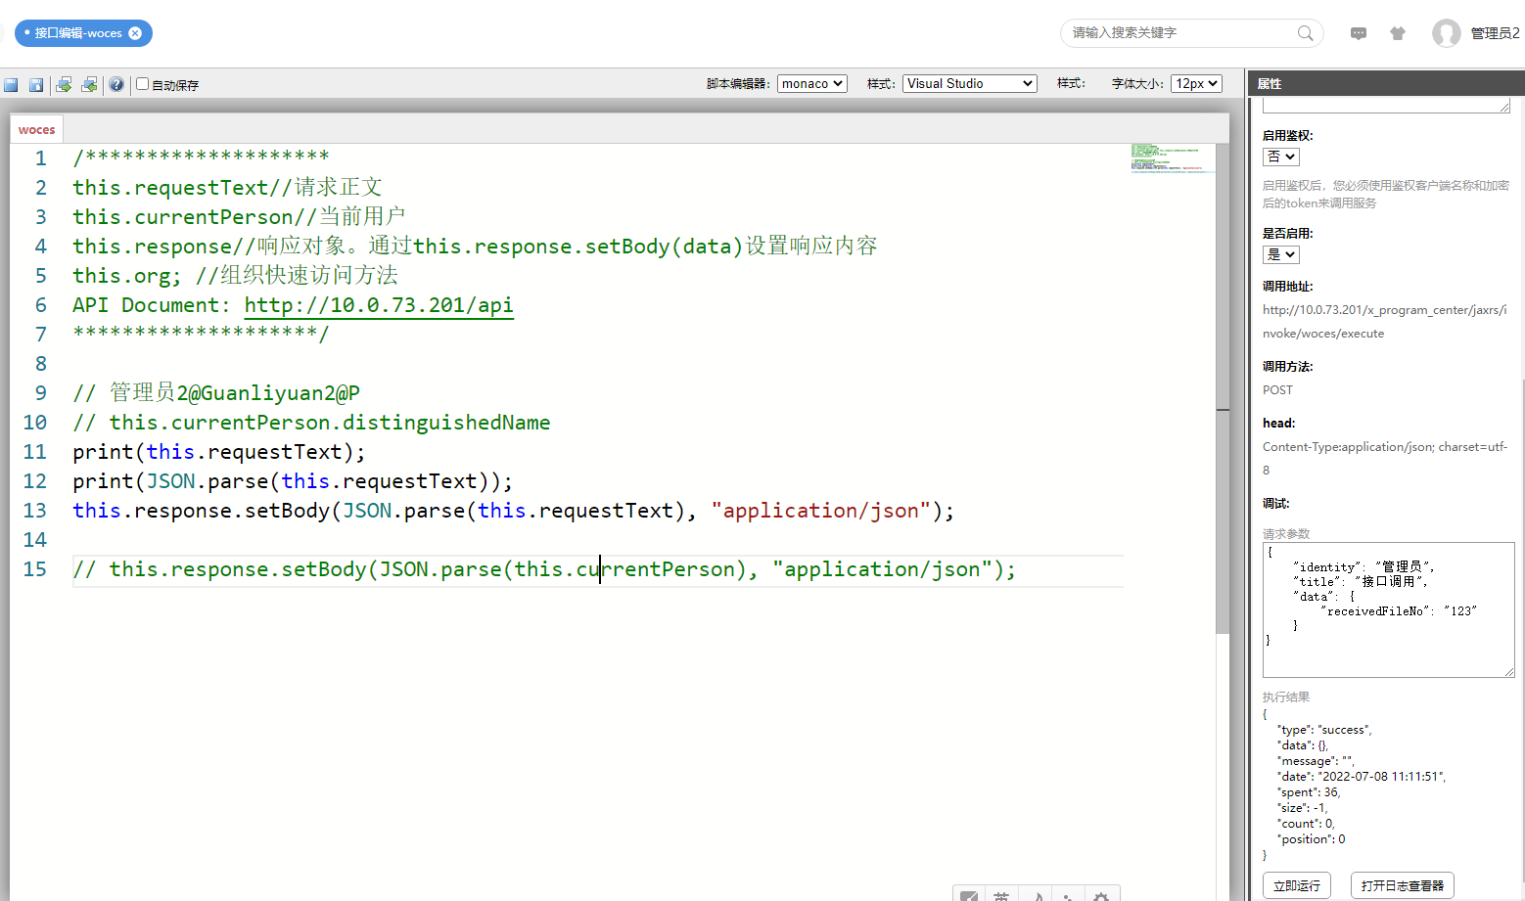This screenshot has height=901, width=1525.
Task: Open the 是否启用 dropdown set to 是
Action: click(1280, 254)
